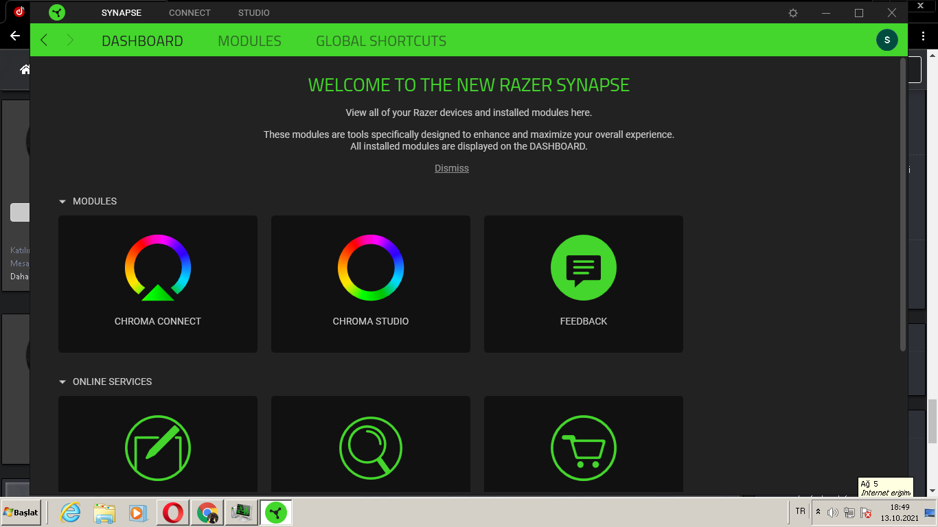Click the shopping cart online service icon
Screen dimensions: 938x527
(584, 448)
